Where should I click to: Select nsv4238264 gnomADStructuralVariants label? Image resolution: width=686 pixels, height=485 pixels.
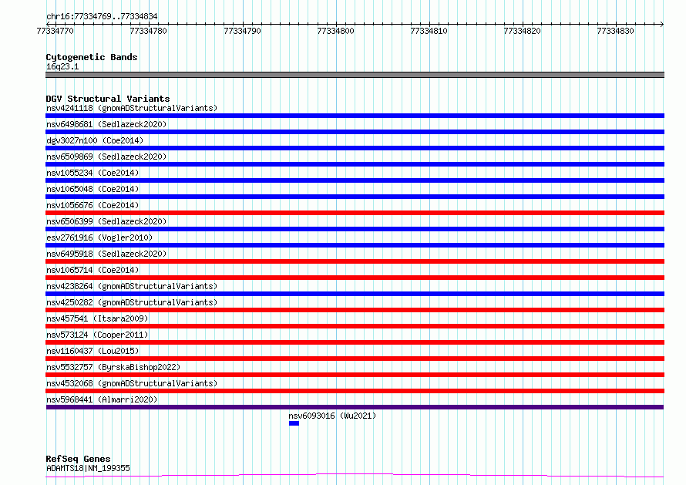tap(132, 286)
